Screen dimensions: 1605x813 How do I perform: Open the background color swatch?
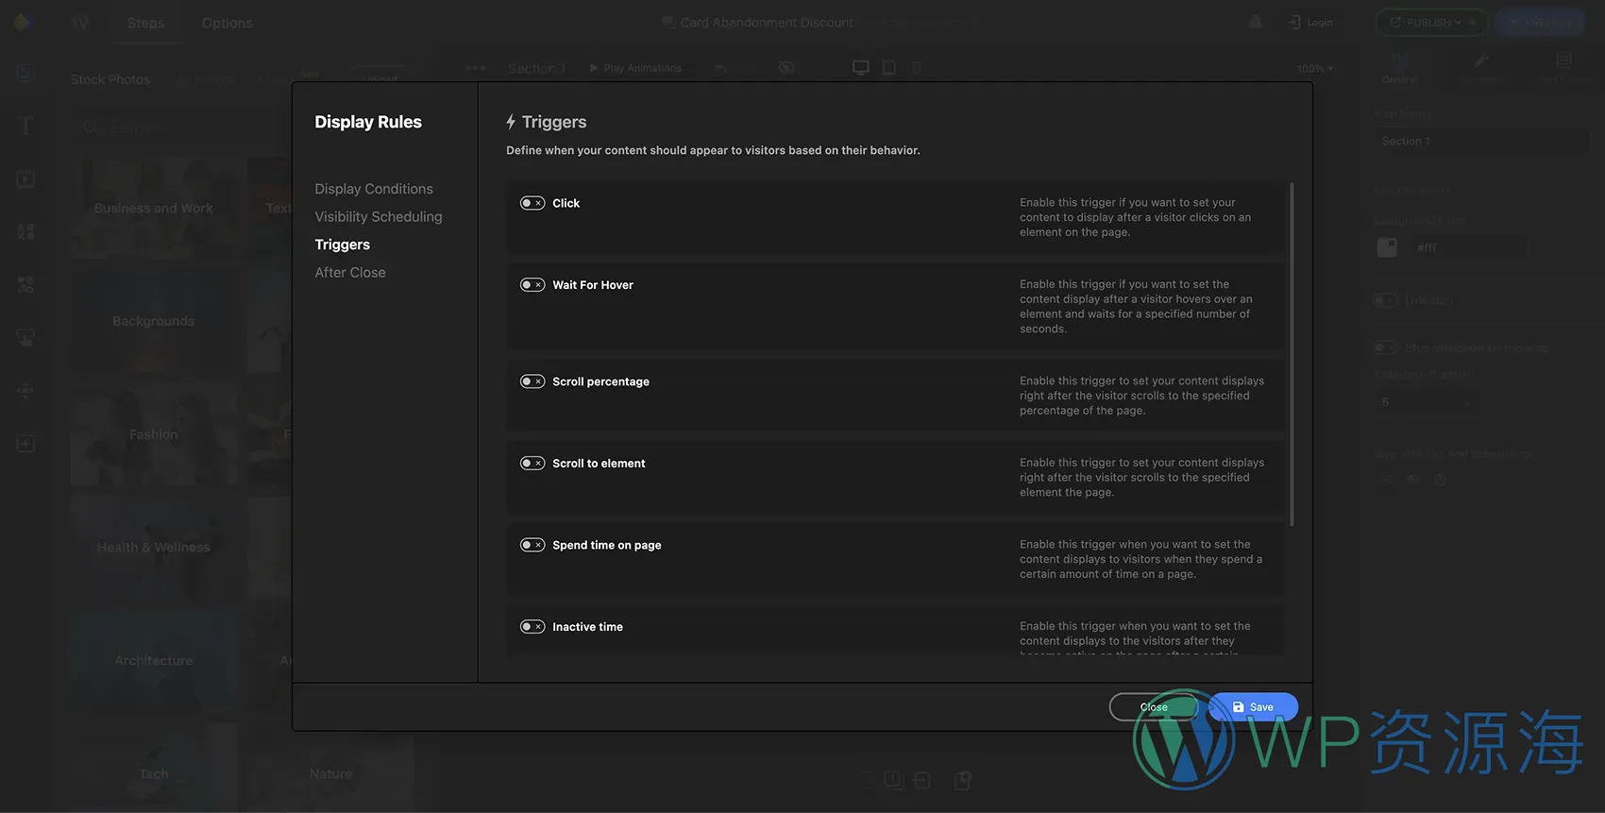1387,247
